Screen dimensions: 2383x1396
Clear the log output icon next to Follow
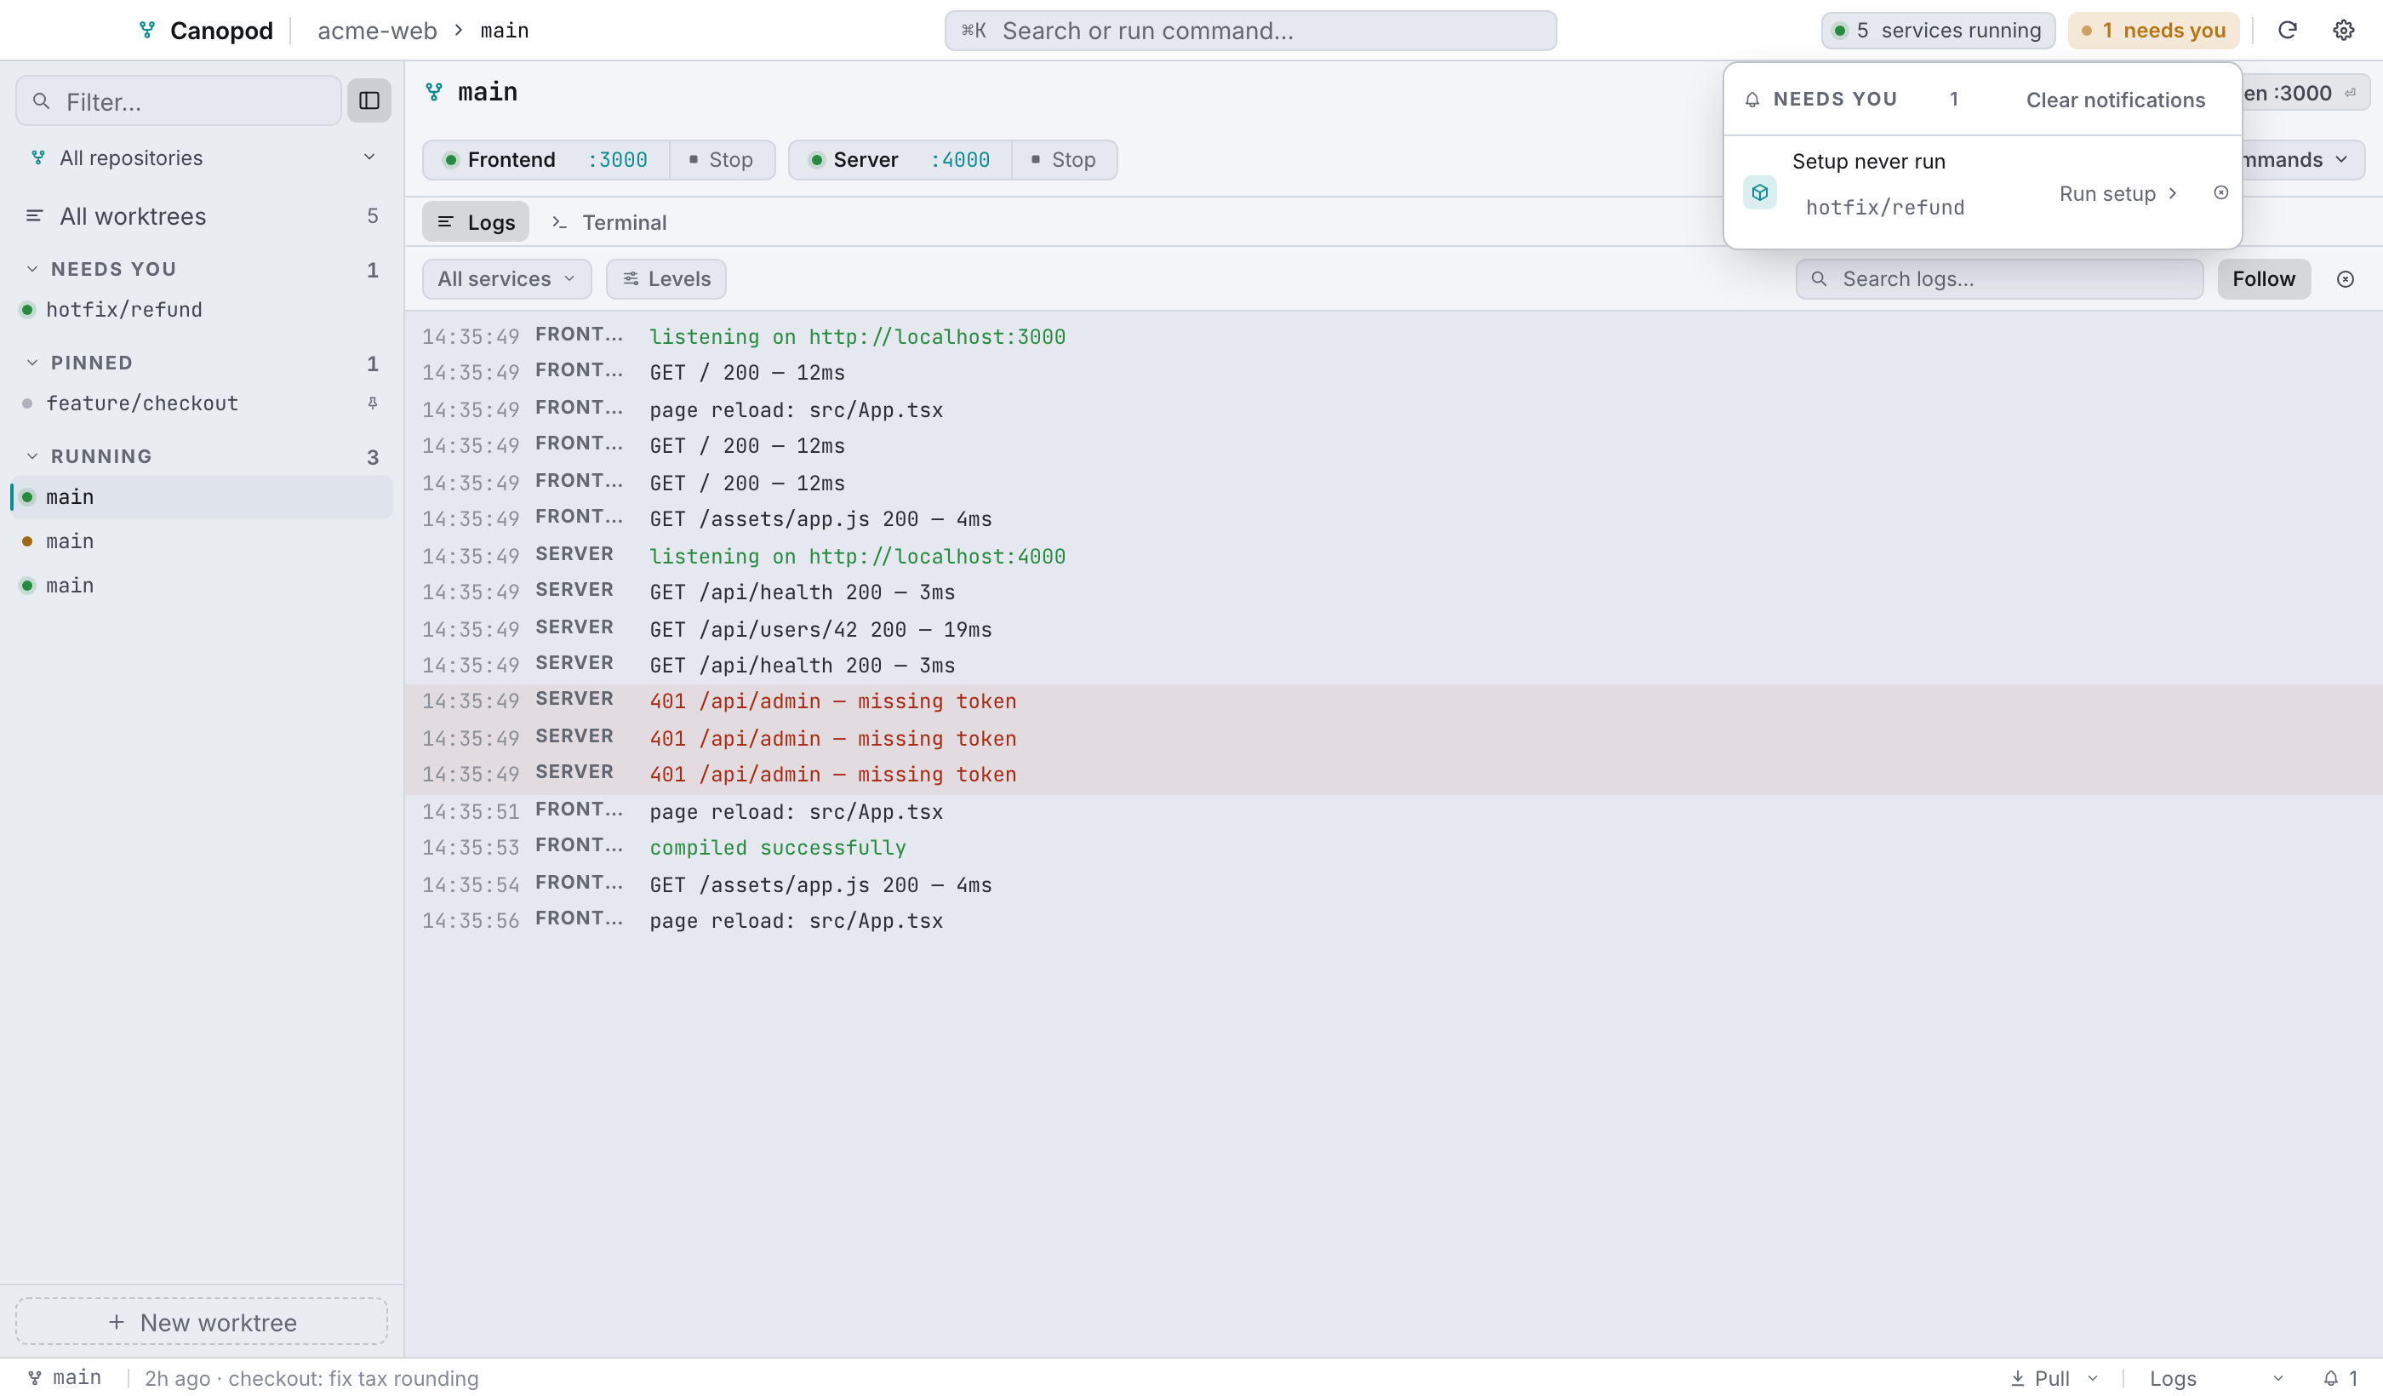(2346, 279)
